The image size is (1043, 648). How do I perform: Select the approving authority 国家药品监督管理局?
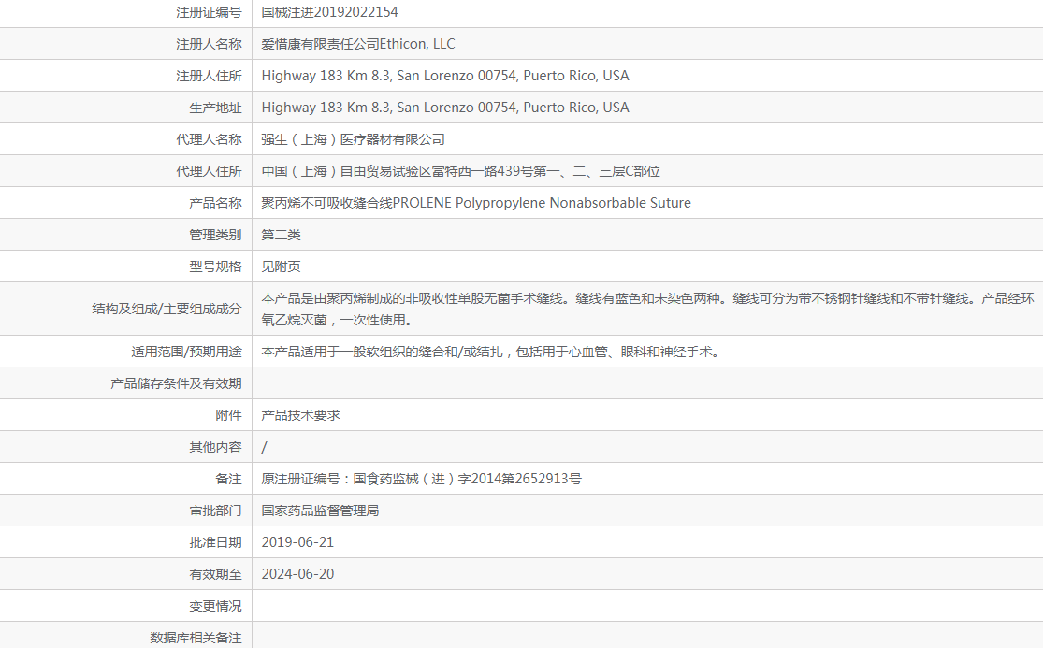click(320, 511)
